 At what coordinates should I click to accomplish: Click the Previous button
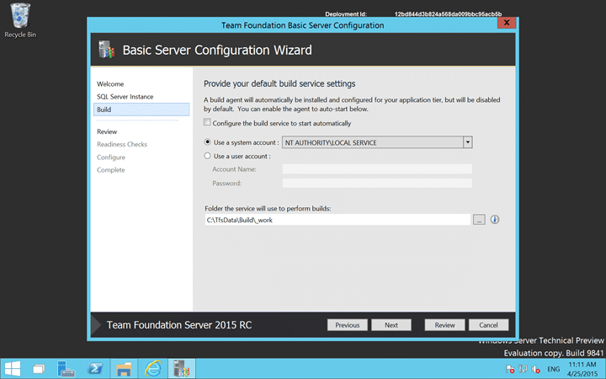click(x=348, y=325)
